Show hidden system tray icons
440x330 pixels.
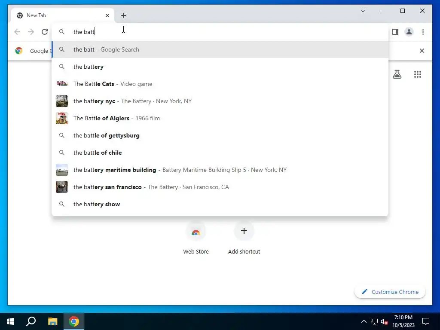click(364, 321)
